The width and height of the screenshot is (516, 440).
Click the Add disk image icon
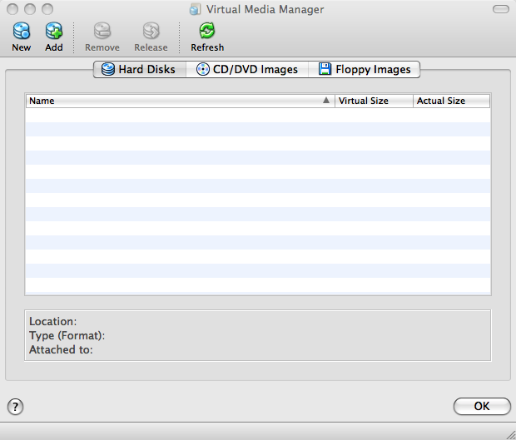(x=54, y=32)
